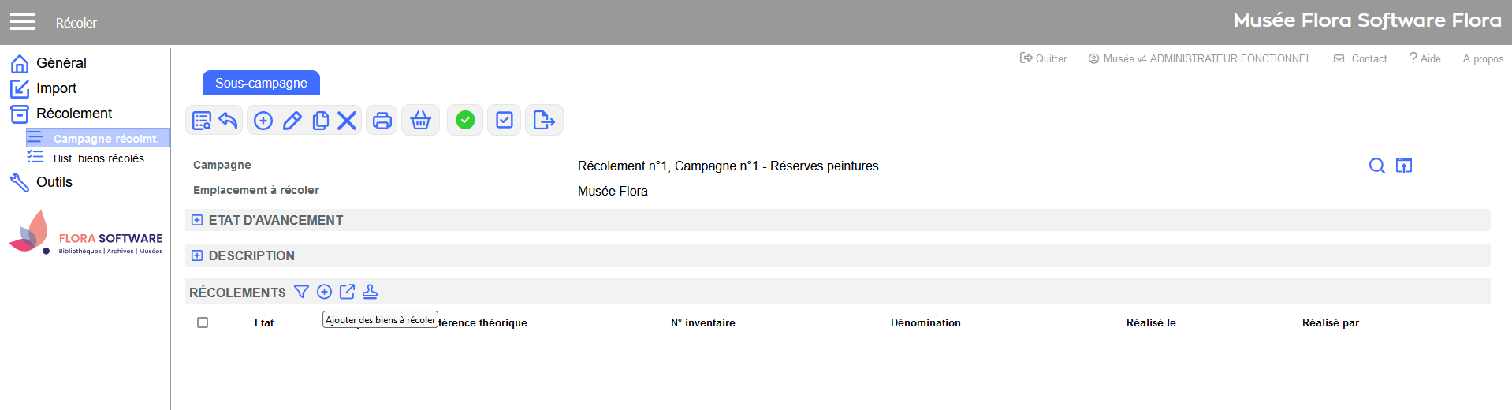Screen dimensions: 1512x410
Task: Select the Sous-campagne tab
Action: click(261, 83)
